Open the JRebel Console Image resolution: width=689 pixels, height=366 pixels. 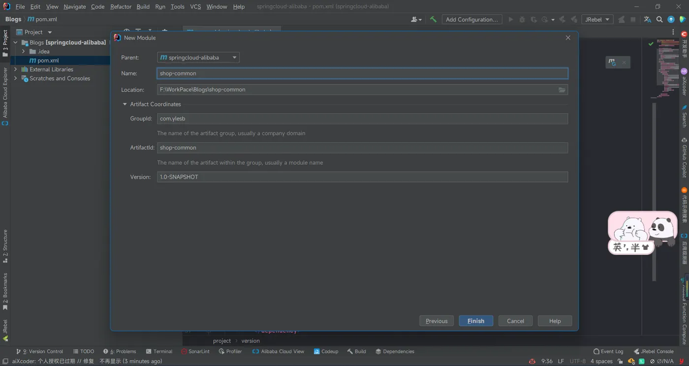pos(654,351)
